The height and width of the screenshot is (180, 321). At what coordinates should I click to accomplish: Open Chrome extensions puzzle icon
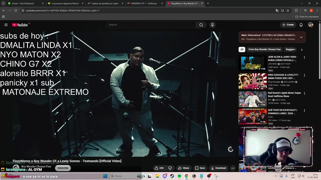296,10
